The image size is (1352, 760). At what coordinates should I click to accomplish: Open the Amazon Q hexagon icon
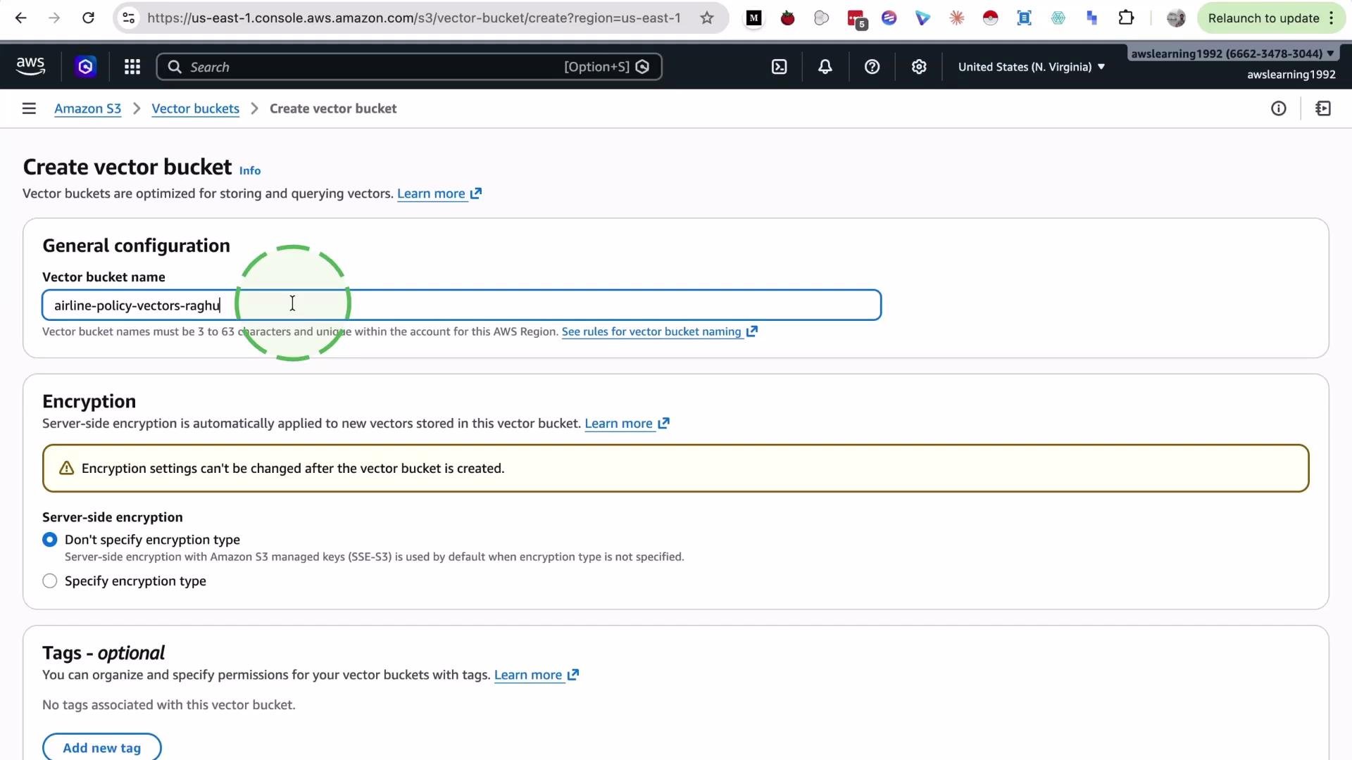(85, 67)
